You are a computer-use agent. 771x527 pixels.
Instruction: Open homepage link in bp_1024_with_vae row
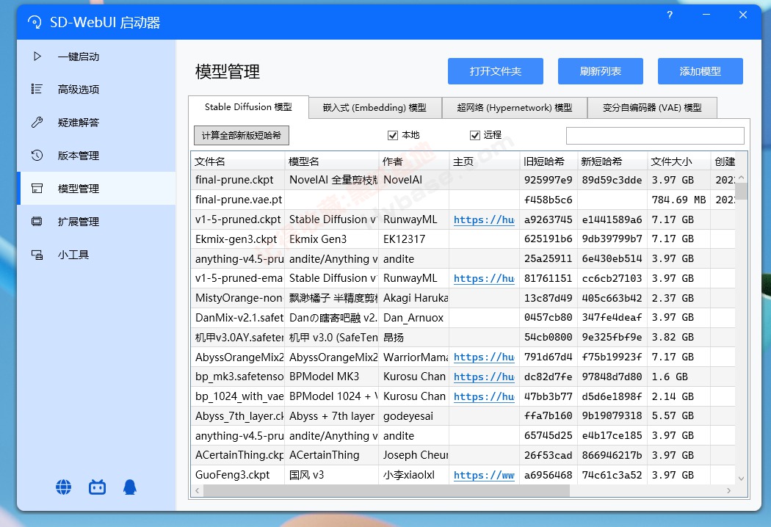click(x=484, y=397)
